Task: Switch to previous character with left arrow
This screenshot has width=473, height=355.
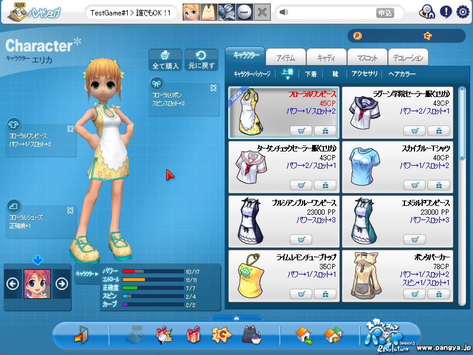Action: click(x=13, y=283)
